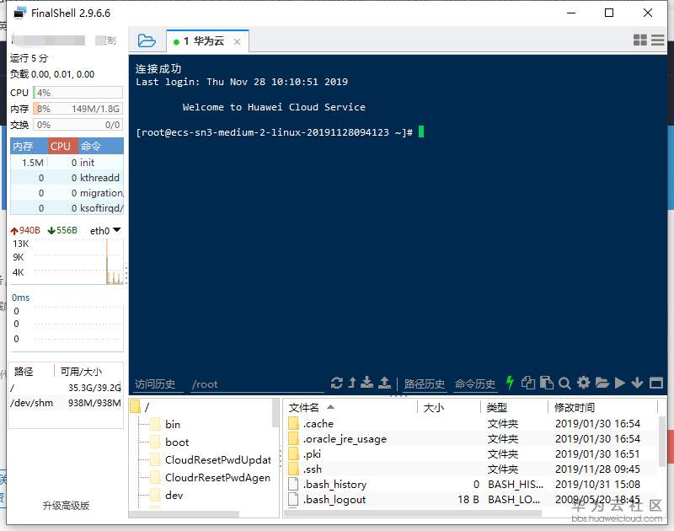674x531 pixels.
Task: Open the hamburger main menu
Action: pyautogui.click(x=657, y=40)
